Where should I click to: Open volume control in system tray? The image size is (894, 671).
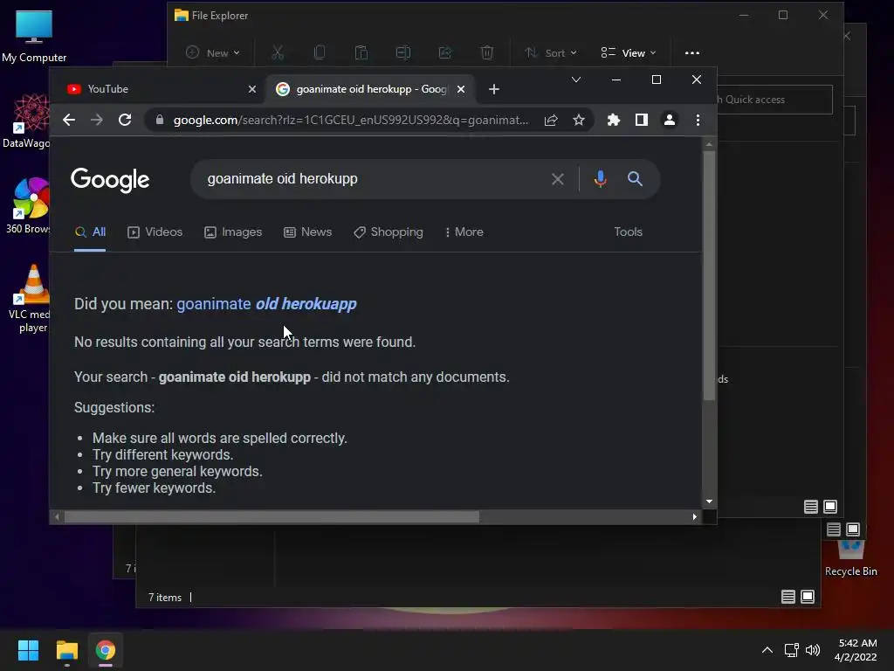[813, 650]
